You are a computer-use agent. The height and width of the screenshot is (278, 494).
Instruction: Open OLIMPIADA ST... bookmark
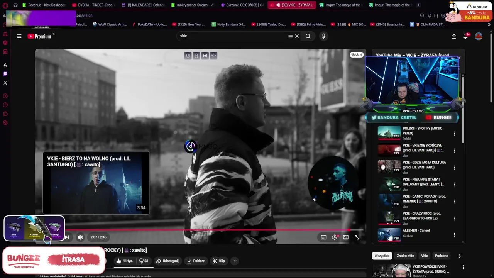(x=428, y=24)
